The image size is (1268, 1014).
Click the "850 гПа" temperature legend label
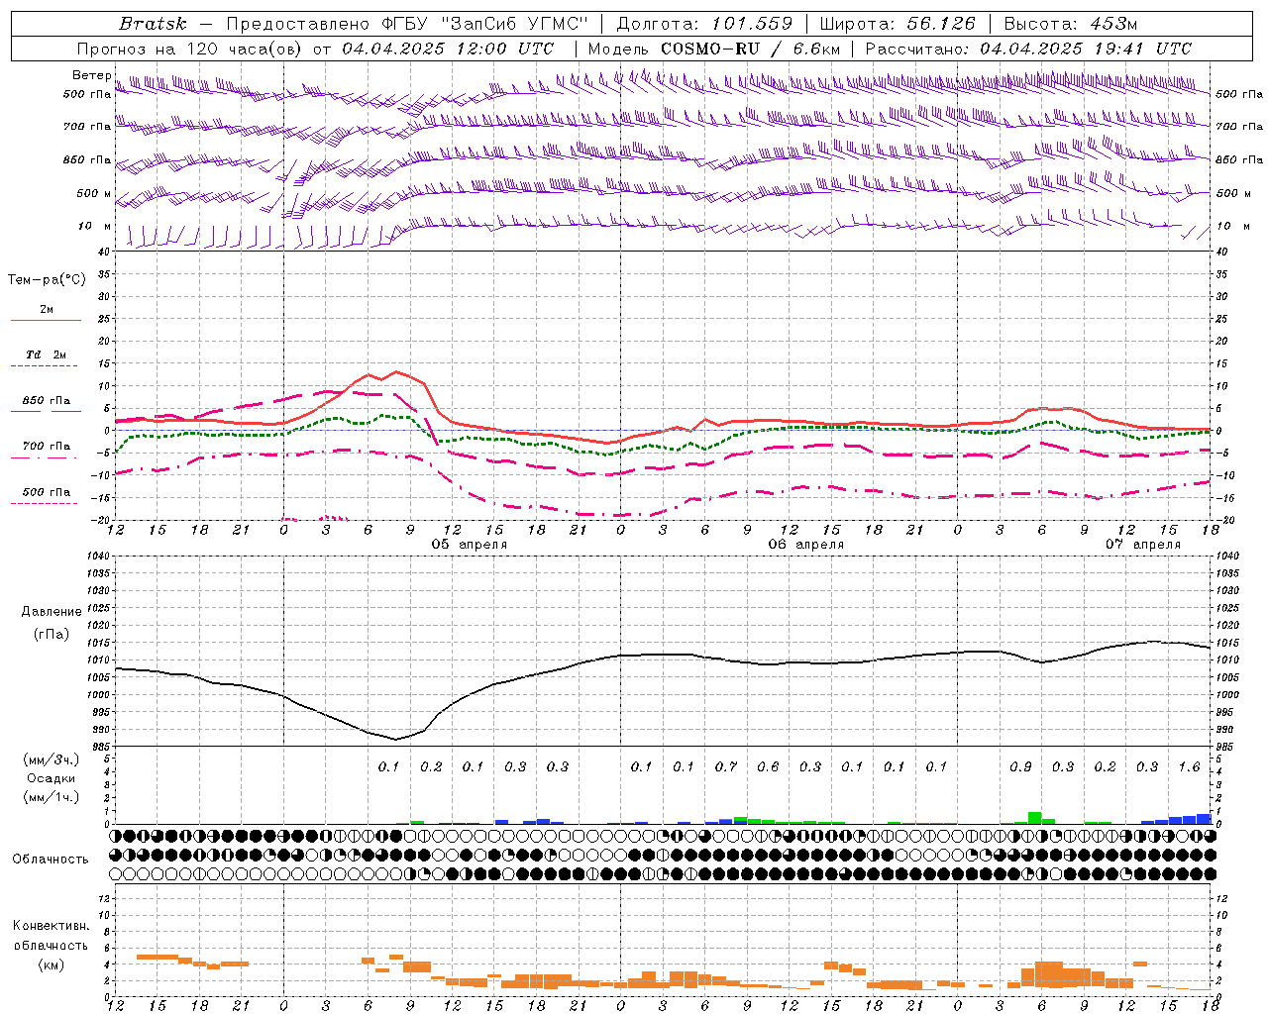click(47, 401)
